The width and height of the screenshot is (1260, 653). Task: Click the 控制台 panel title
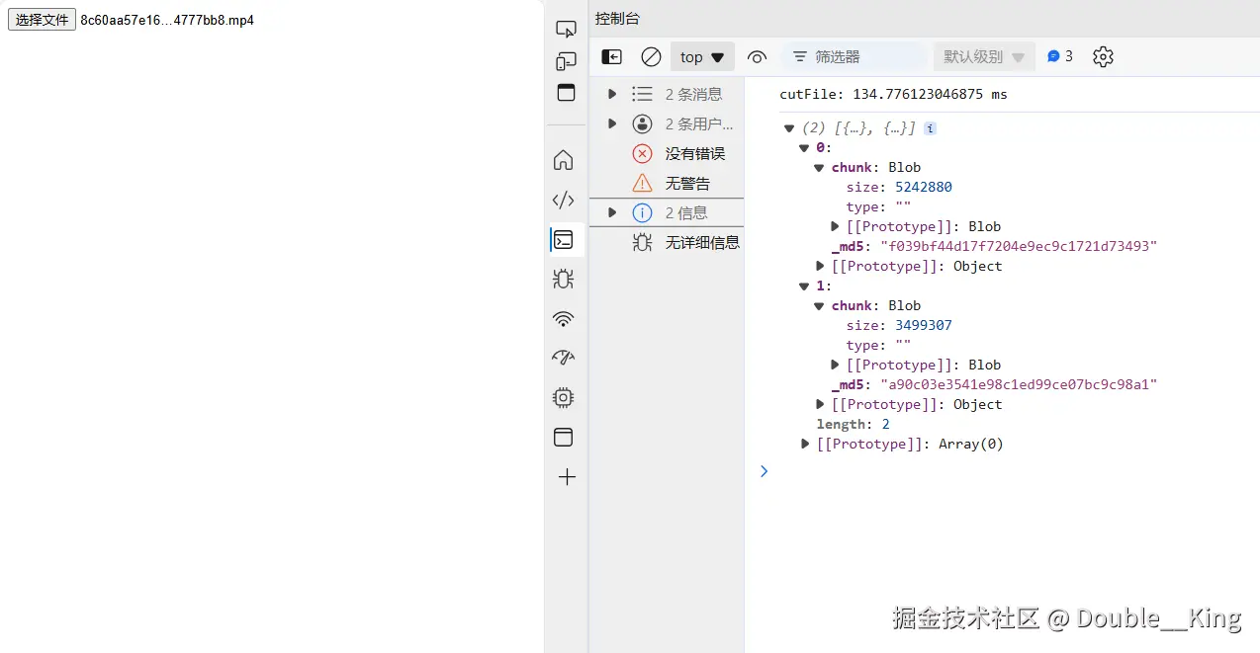click(x=617, y=19)
